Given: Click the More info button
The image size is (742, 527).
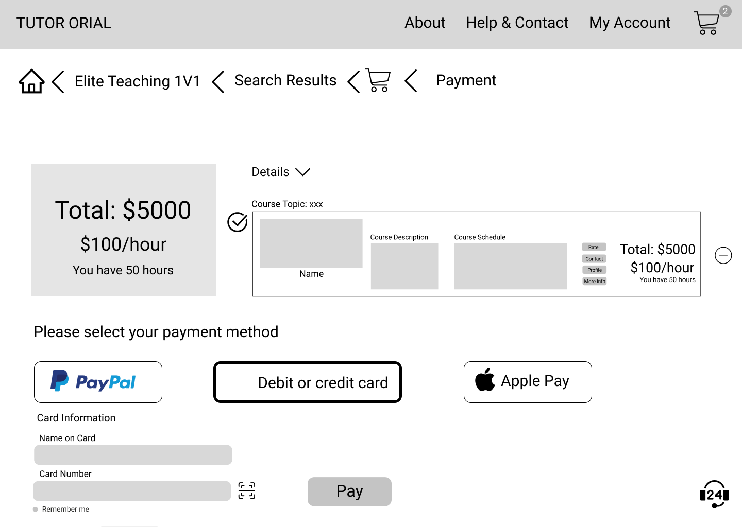Looking at the screenshot, I should [x=594, y=281].
